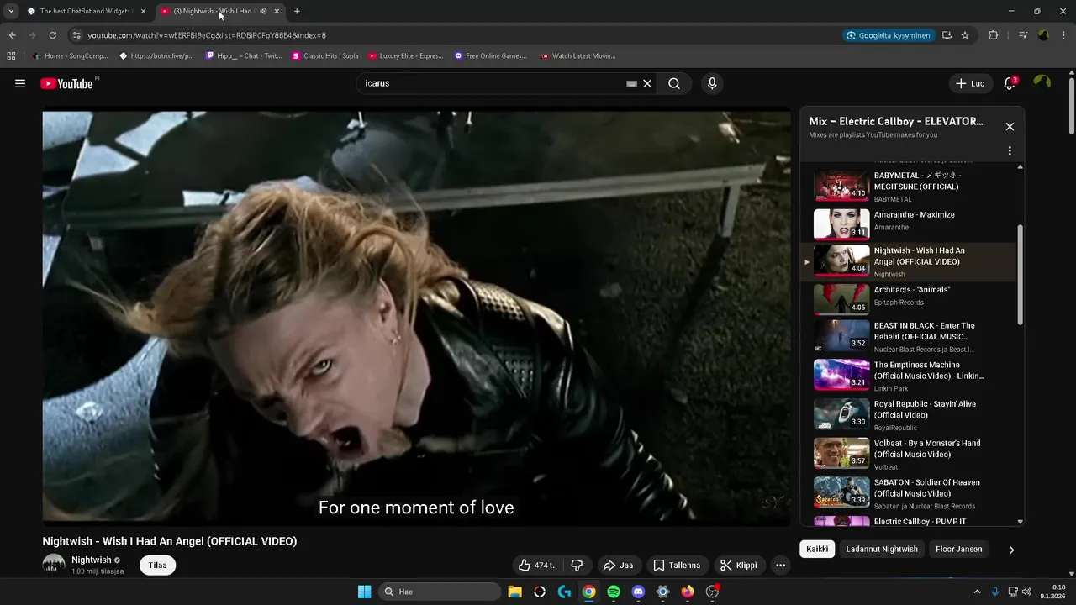Click the URL address bar
Viewport: 1076px width, 605px height.
pyautogui.click(x=454, y=35)
